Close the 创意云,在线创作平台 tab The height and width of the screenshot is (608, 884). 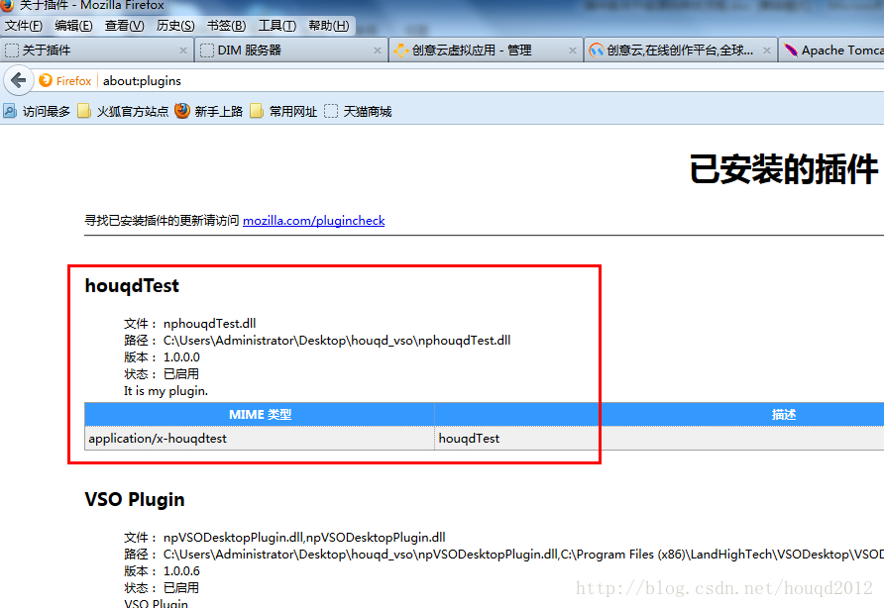click(x=767, y=51)
